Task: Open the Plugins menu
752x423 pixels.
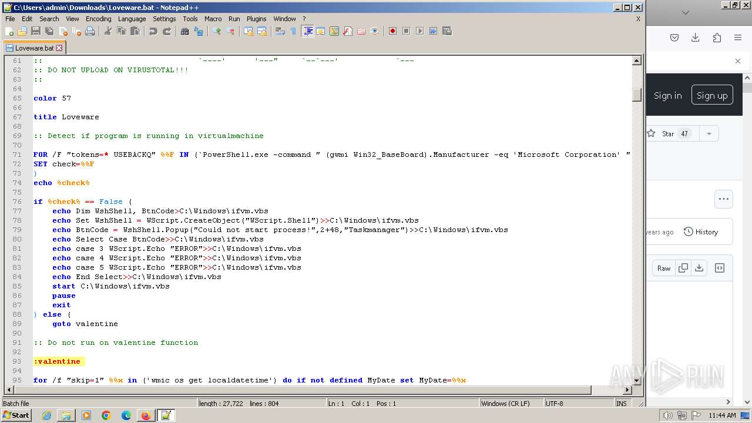Action: [256, 19]
